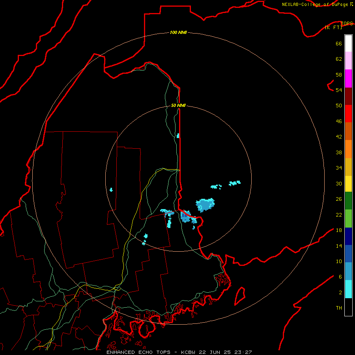Click the '46' legend value
This screenshot has width=355, height=355.
click(x=339, y=121)
